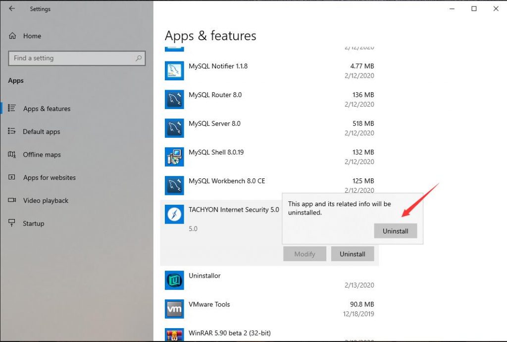
Task: Click the 132 MB size of MySQL Shell
Action: pyautogui.click(x=363, y=152)
